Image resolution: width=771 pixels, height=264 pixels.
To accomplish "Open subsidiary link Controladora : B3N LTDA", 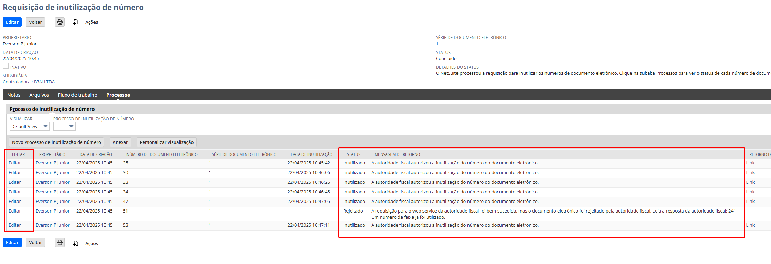I will 29,82.
